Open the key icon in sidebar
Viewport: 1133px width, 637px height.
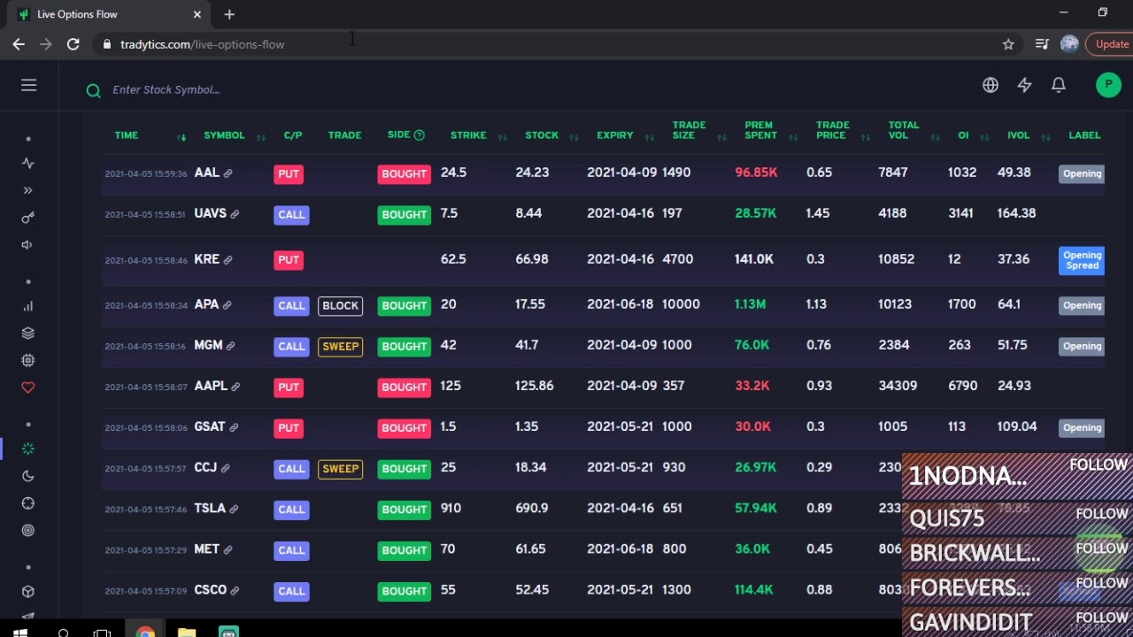point(28,218)
